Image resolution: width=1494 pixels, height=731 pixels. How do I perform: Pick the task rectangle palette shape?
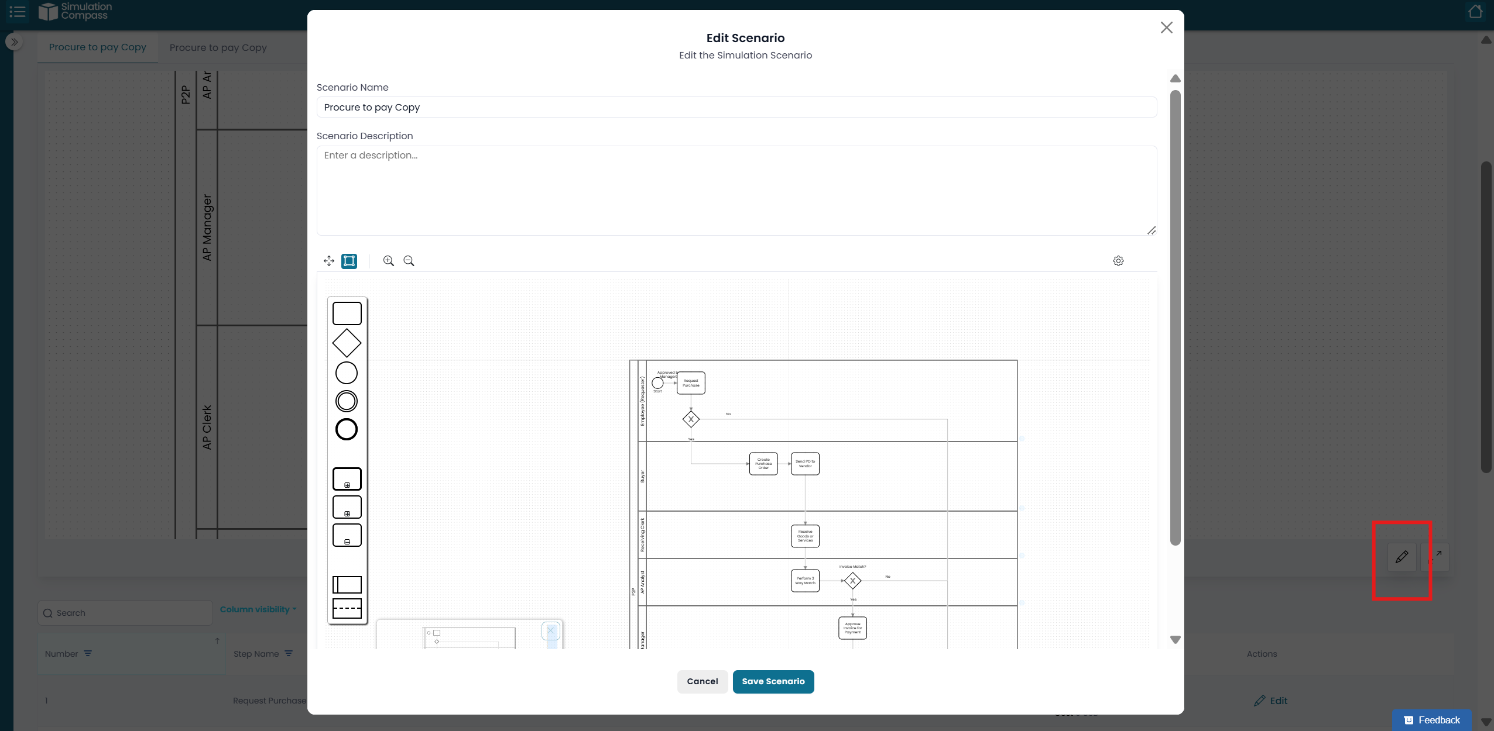(347, 313)
